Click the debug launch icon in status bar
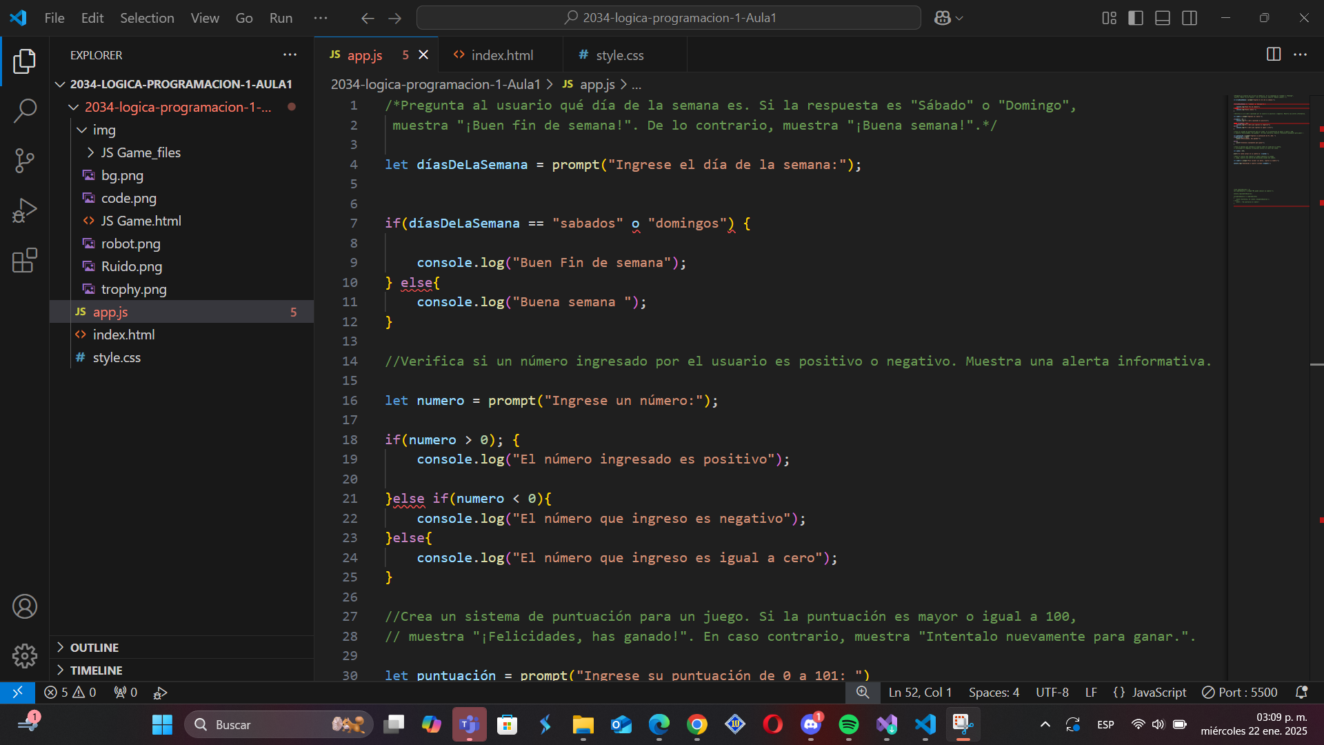Screen dimensions: 1324x745 click(x=160, y=692)
